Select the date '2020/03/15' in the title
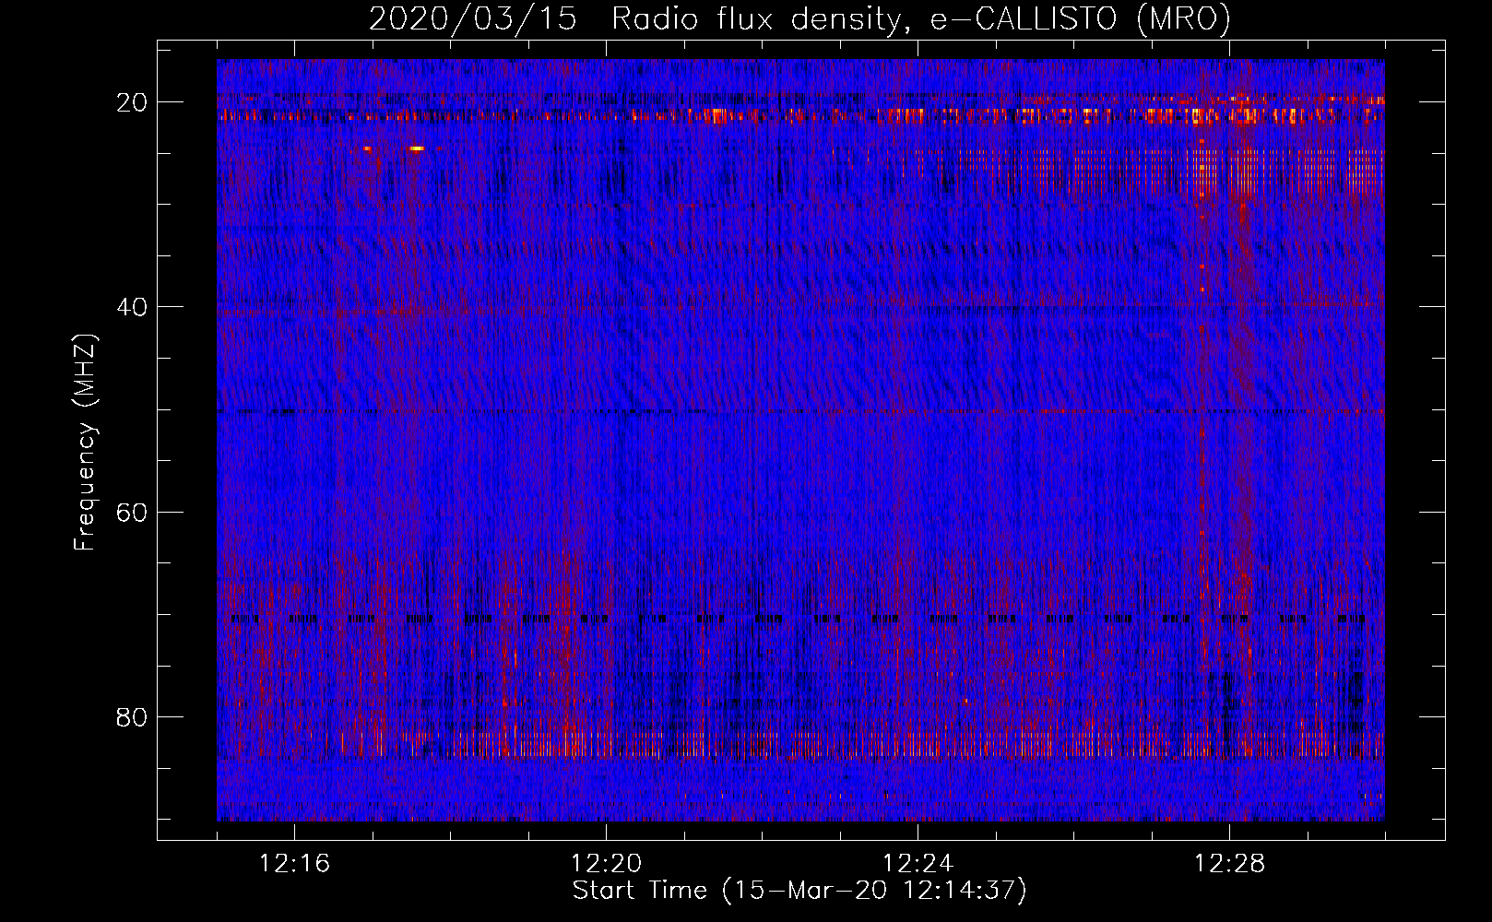 473,18
